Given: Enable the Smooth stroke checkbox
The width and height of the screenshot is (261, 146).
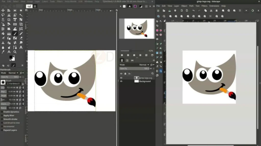Looking at the screenshot, I should coord(2,119).
